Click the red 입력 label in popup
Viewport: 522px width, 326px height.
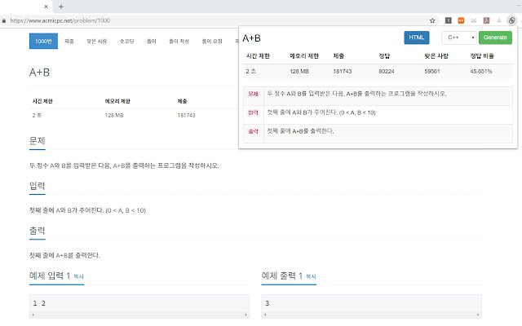pos(254,112)
